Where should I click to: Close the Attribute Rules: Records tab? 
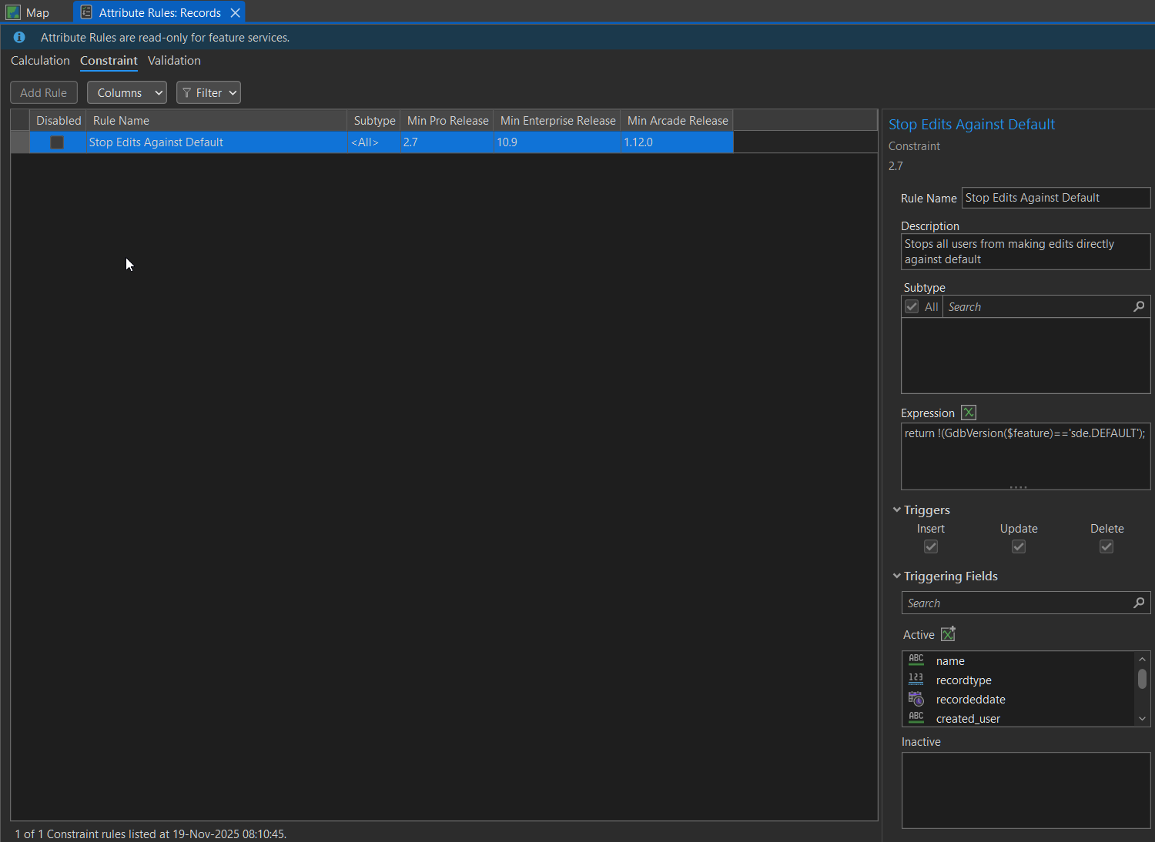(x=236, y=12)
